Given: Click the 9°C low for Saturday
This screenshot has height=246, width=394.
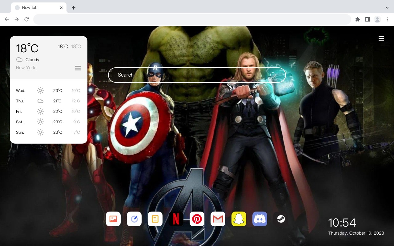Looking at the screenshot, I should (77, 122).
